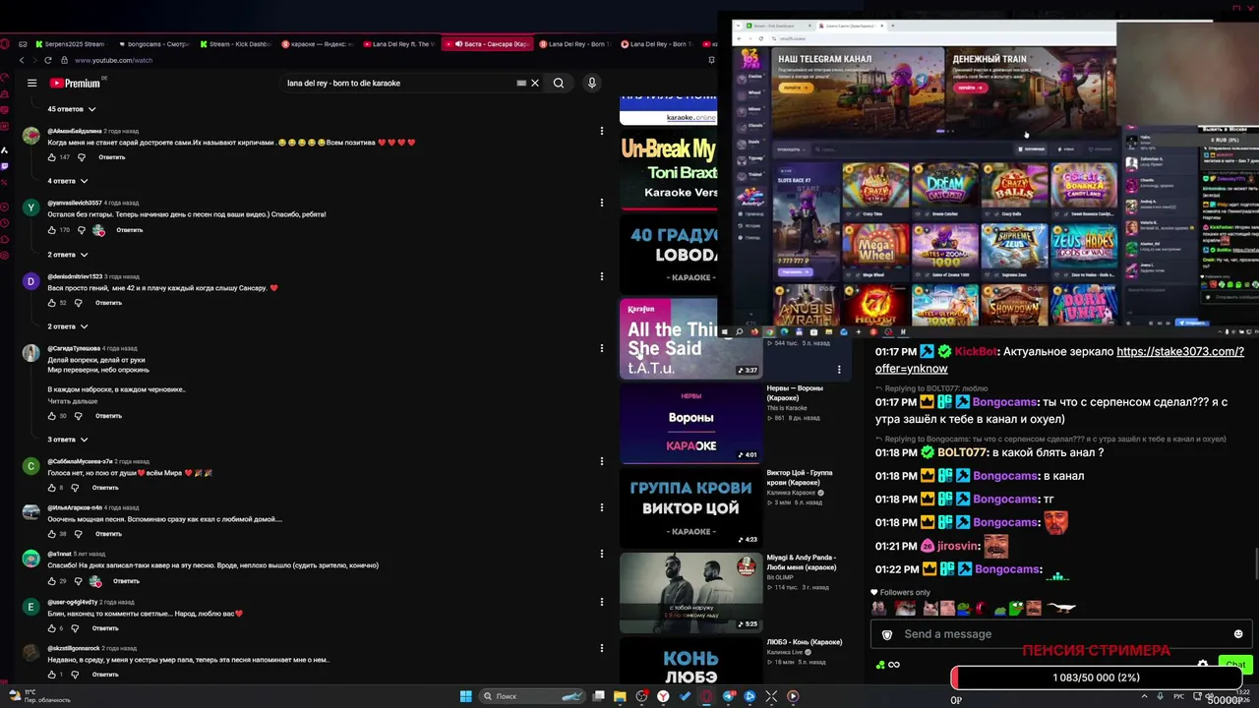Switch to the 'Баста - Сансара' tab
1259x708 pixels.
488,44
